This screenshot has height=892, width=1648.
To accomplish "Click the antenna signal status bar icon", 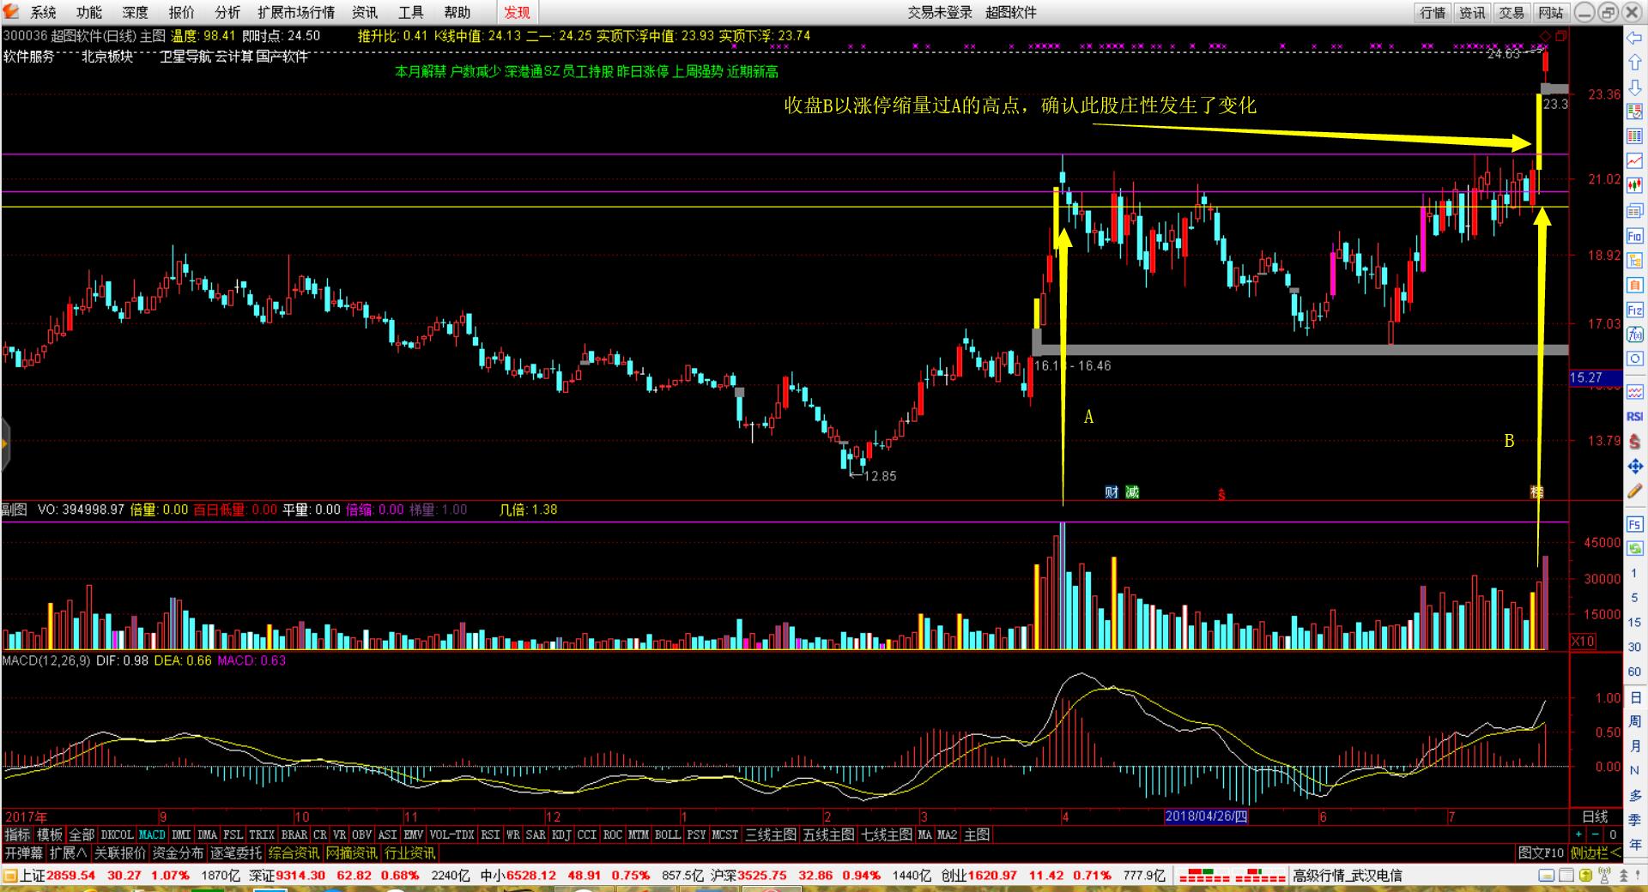I will (1604, 876).
